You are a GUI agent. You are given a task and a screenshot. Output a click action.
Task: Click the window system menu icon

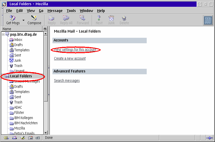coord(4,4)
